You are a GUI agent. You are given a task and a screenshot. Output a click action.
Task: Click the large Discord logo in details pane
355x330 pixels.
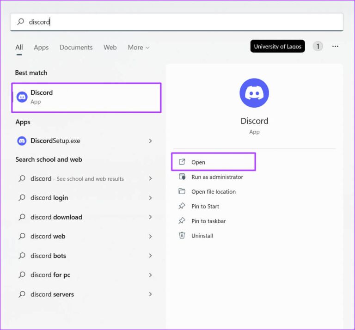pyautogui.click(x=254, y=93)
